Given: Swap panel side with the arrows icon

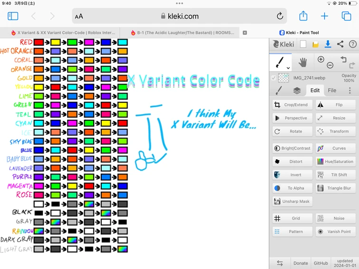Looking at the screenshot, I should click(280, 263).
